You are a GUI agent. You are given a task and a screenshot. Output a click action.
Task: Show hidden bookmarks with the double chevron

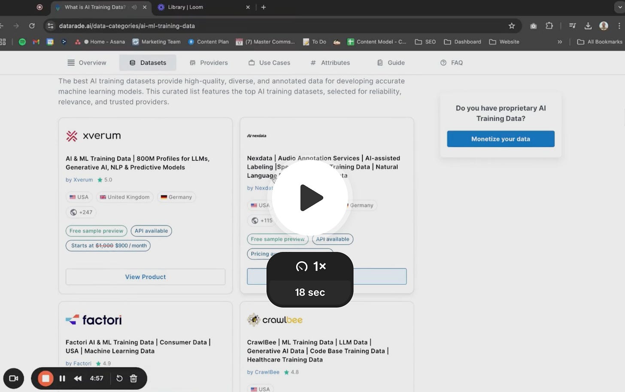(560, 42)
